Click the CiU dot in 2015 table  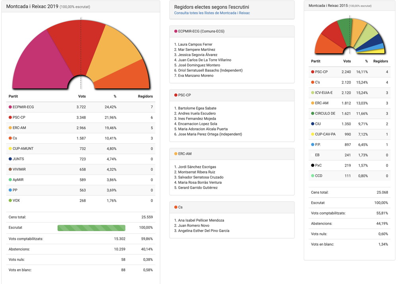(313, 124)
